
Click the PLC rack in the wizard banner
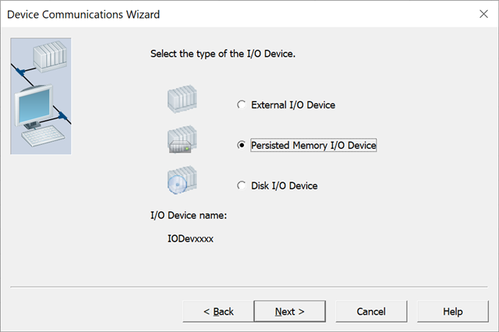pos(50,55)
